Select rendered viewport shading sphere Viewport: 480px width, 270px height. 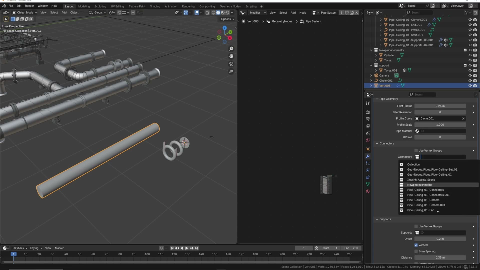tap(227, 12)
